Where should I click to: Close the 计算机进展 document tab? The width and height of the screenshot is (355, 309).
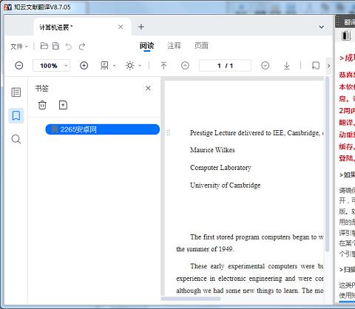coord(121,27)
